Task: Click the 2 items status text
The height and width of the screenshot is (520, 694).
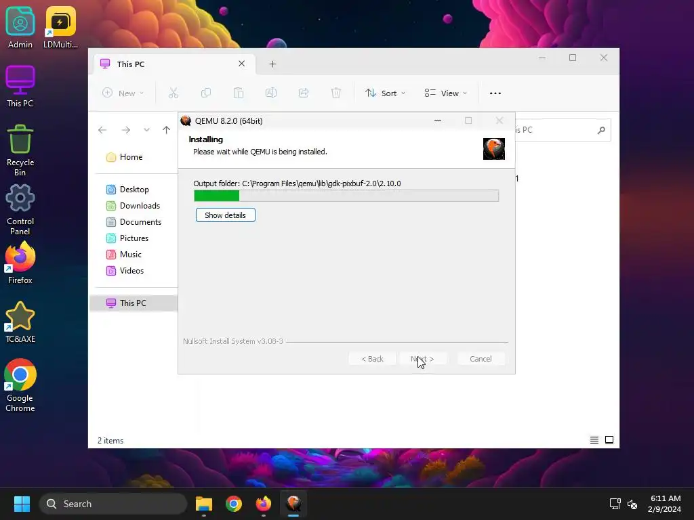Action: pyautogui.click(x=110, y=441)
